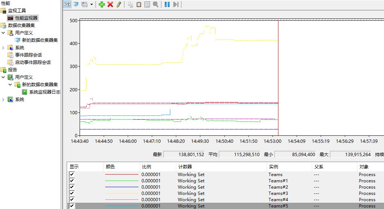Click the View Log Data icon
Image resolution: width=384 pixels, height=209 pixels.
76,4
